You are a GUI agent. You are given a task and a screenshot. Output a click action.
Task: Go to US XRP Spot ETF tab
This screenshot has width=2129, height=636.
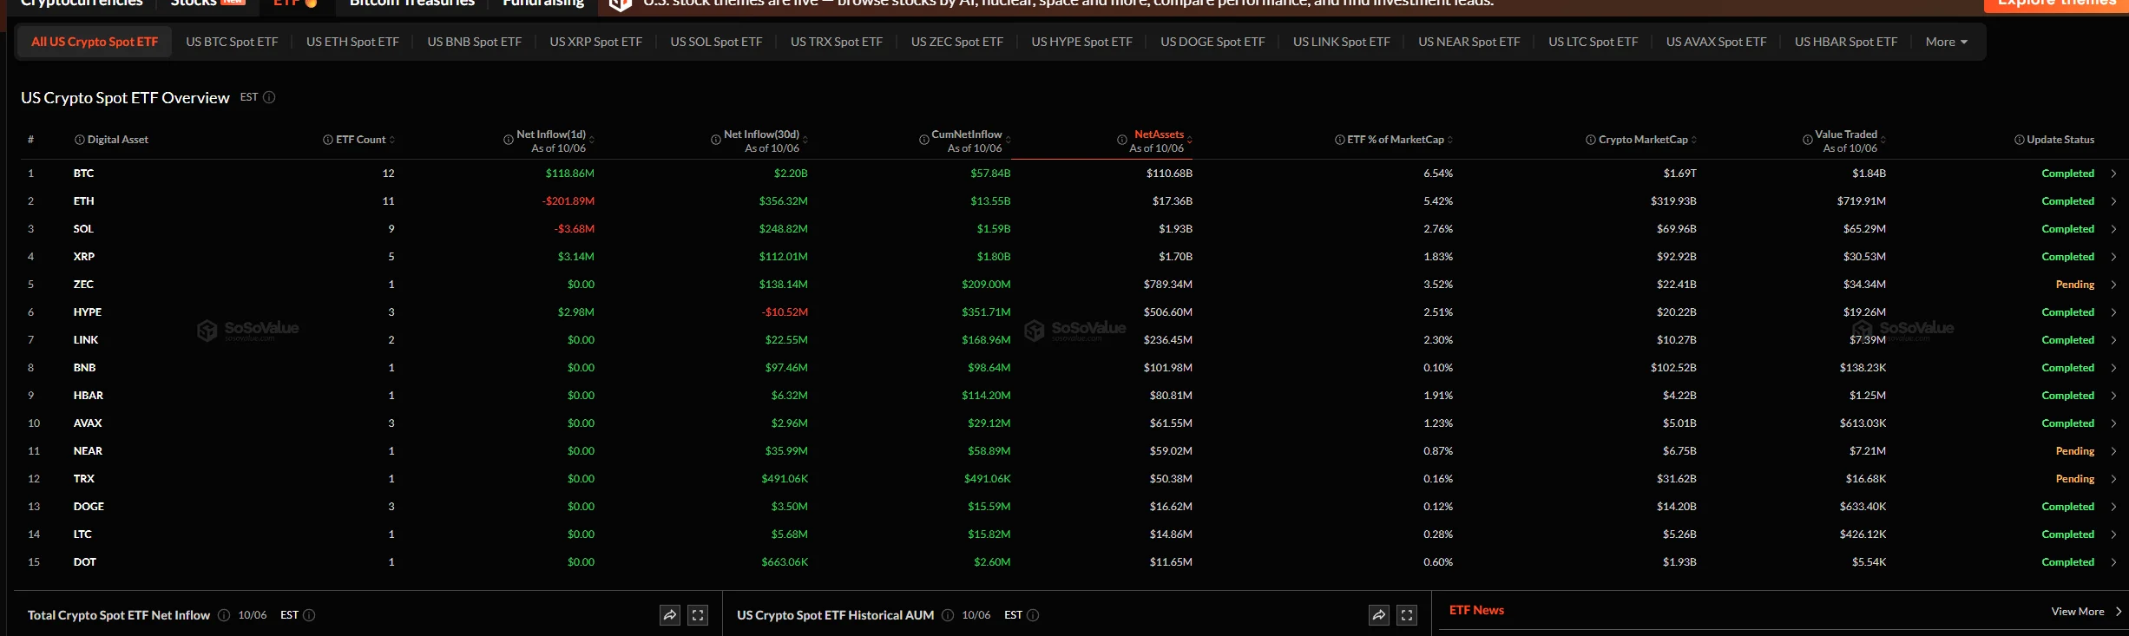[x=596, y=42]
